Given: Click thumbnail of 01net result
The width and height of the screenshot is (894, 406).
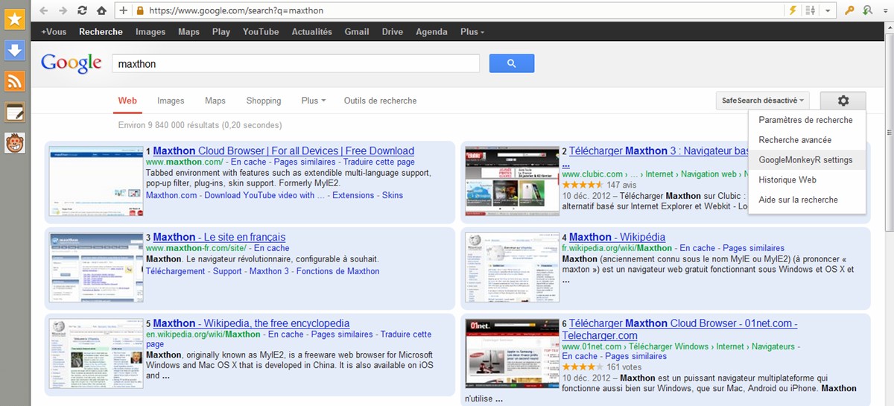Looking at the screenshot, I should pos(512,353).
